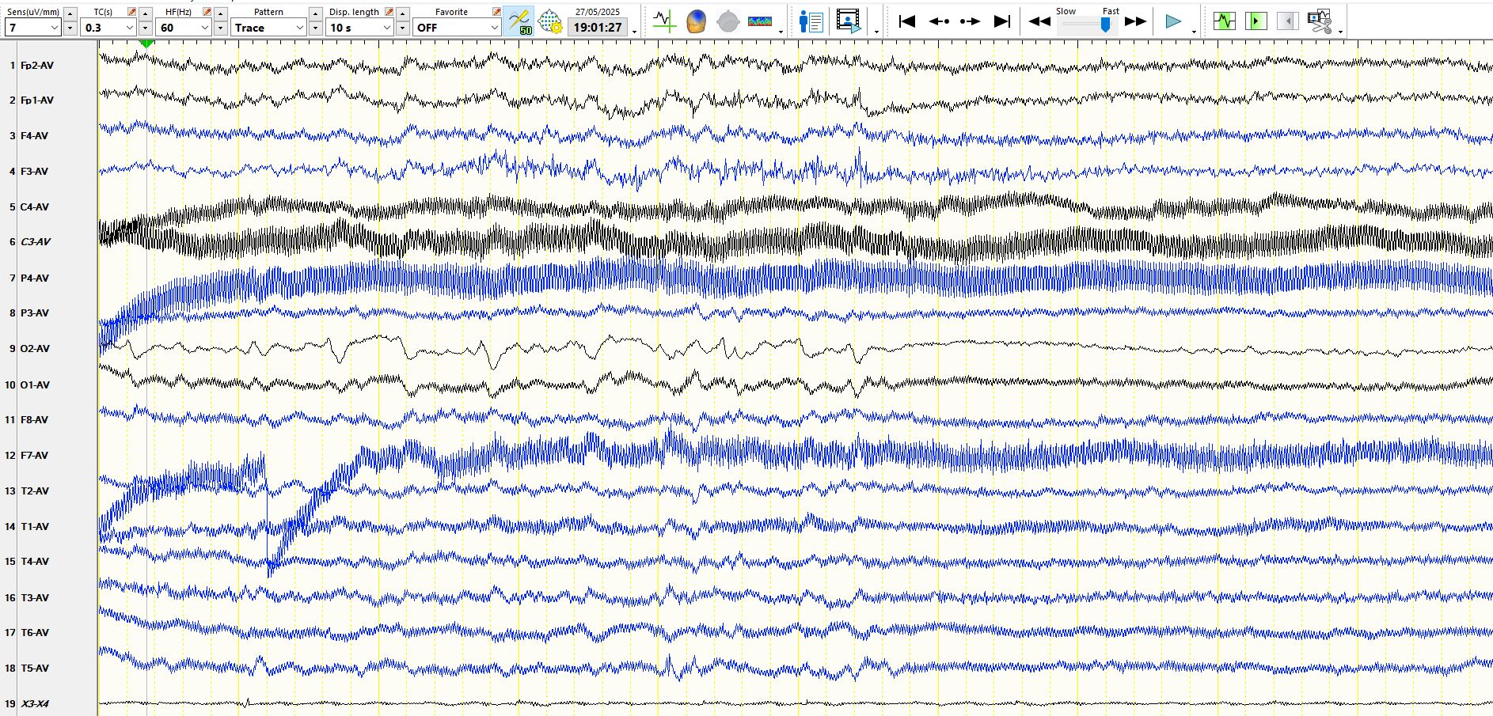Edit the Favorite list via pencil icon
This screenshot has width=1493, height=716.
tap(496, 12)
